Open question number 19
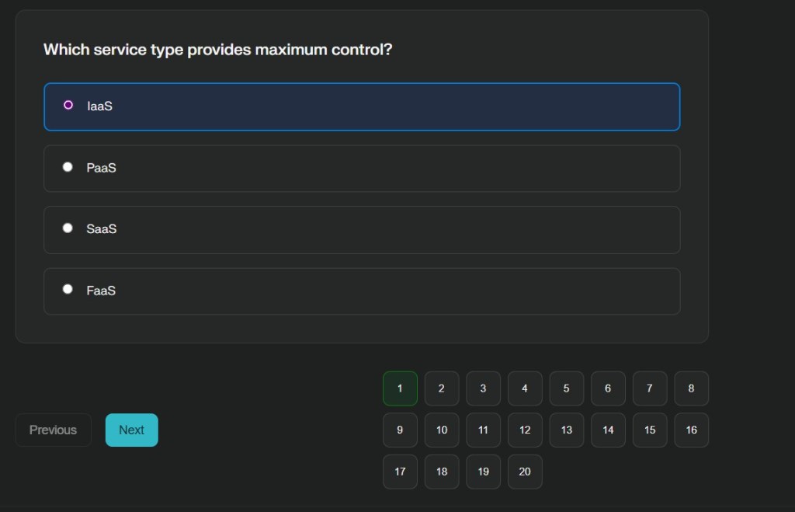Image resolution: width=795 pixels, height=512 pixels. [483, 472]
